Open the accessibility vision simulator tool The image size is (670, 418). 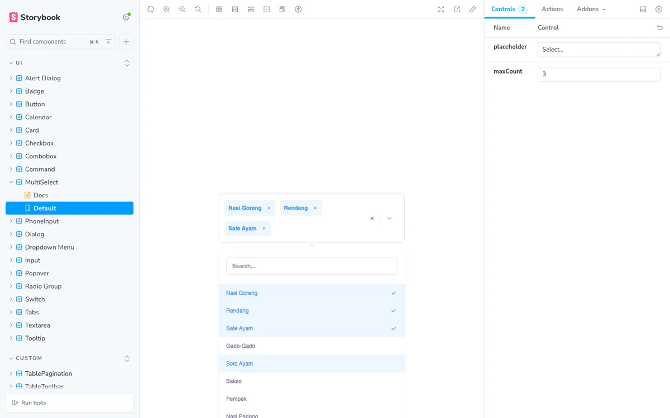click(298, 9)
